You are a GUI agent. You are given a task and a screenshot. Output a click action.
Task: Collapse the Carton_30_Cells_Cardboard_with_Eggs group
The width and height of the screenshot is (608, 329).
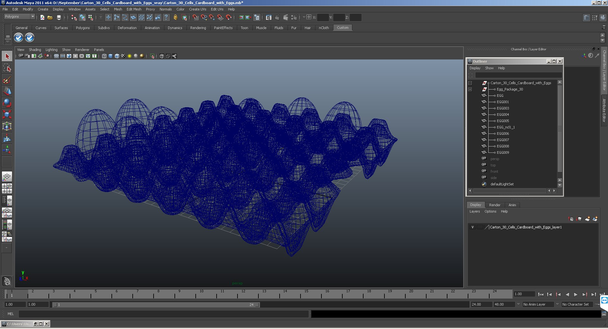click(x=470, y=83)
